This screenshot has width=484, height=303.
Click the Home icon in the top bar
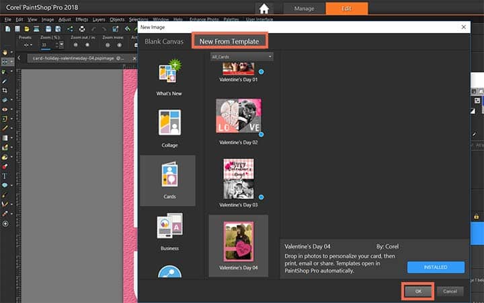[264, 9]
